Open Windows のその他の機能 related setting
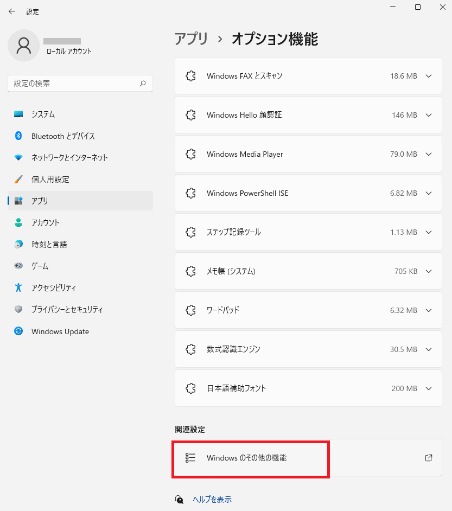The width and height of the screenshot is (452, 511). [x=308, y=457]
